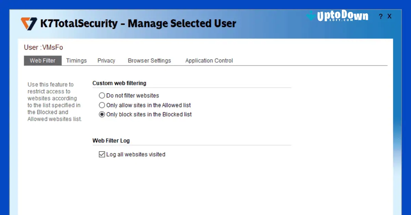Select 'Do not filter websites'
The image size is (411, 215).
click(x=102, y=96)
